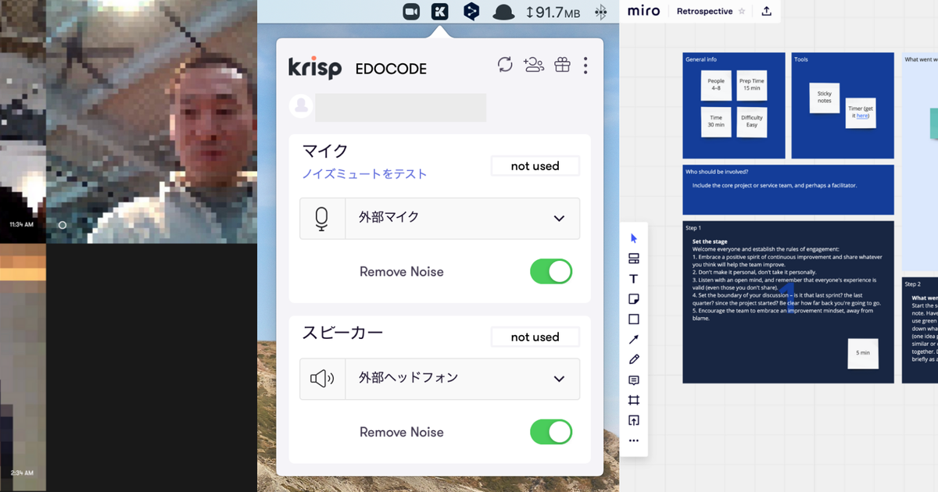The width and height of the screenshot is (938, 492).
Task: Open the hexagon-shaped menu bar app icon
Action: click(x=471, y=12)
